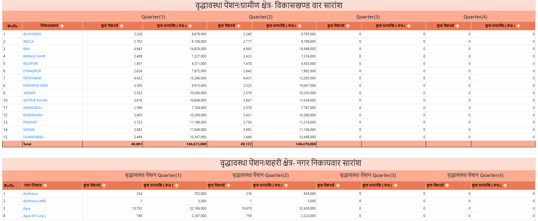Screen dimensions: 538x221
Task: Open the Agra (M Corp.) link
Action: click(35, 216)
